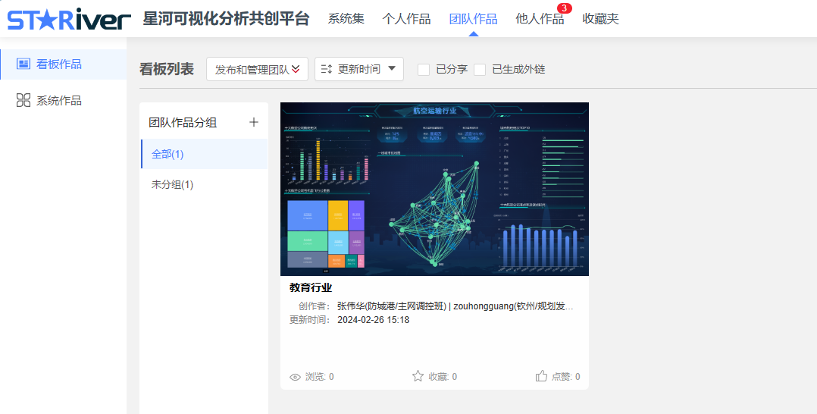Toggle the 已分享 checkbox
Screen dimensions: 817x414
tap(424, 69)
